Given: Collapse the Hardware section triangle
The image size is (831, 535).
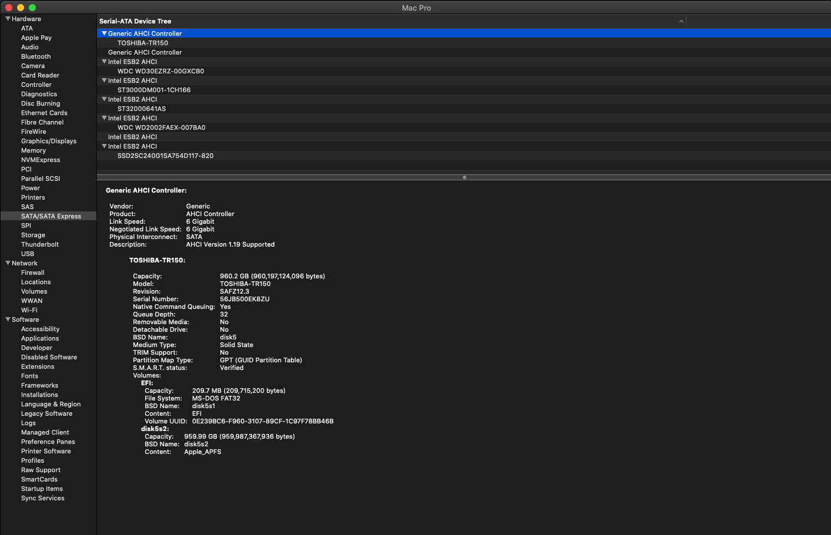Looking at the screenshot, I should (x=8, y=19).
